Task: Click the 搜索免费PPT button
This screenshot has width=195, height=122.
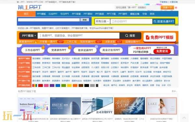Action: pyautogui.click(x=164, y=21)
